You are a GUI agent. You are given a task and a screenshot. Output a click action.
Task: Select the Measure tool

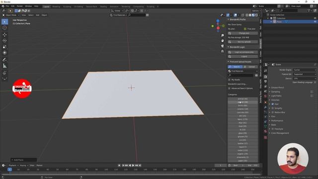click(x=4, y=66)
